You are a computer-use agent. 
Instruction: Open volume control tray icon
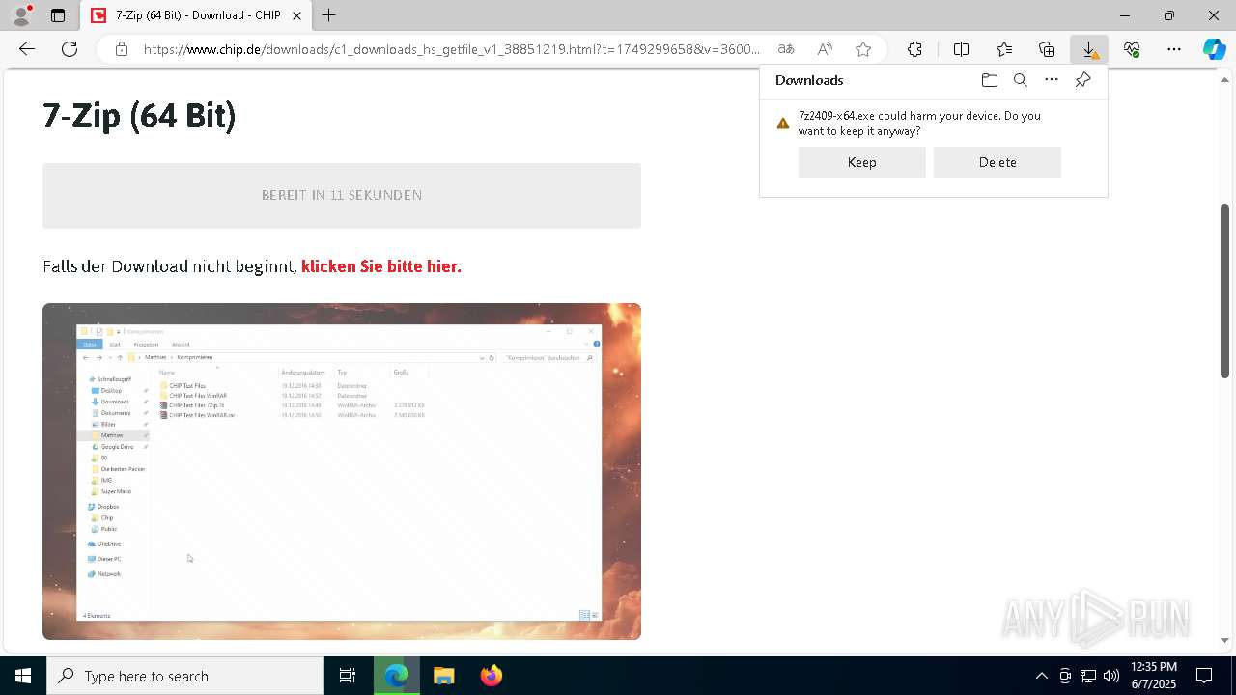click(x=1111, y=676)
